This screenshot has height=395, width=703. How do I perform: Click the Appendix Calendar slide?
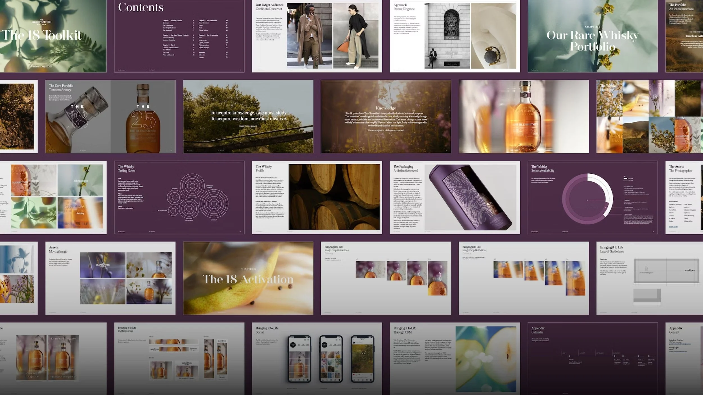[x=592, y=358]
